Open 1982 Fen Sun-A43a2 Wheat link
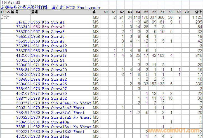 [58, 132]
